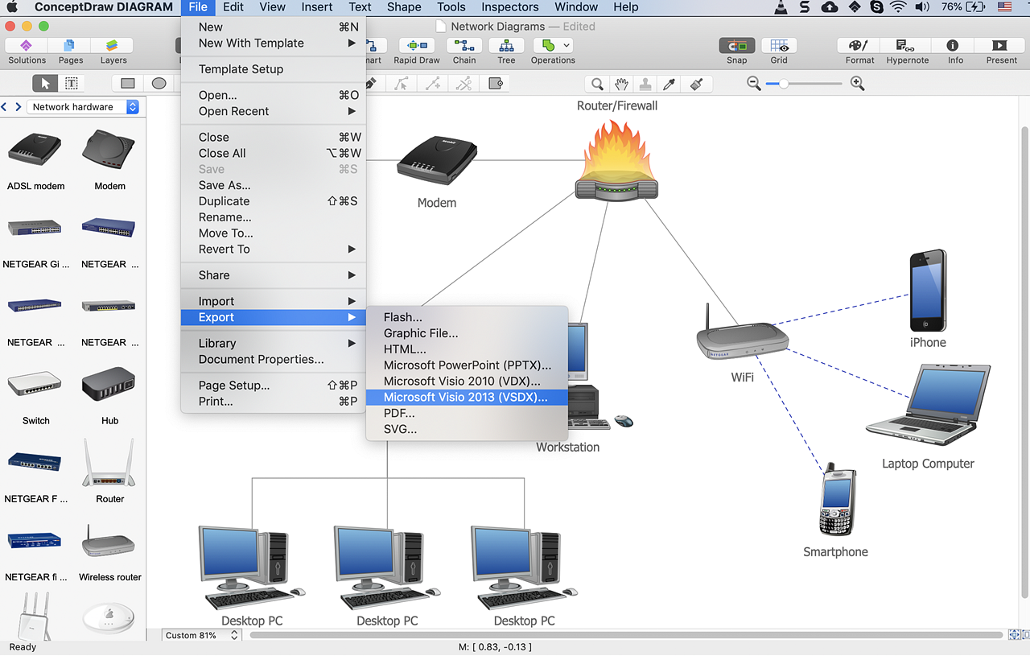1030x656 pixels.
Task: Click PDF... export option
Action: click(x=399, y=413)
